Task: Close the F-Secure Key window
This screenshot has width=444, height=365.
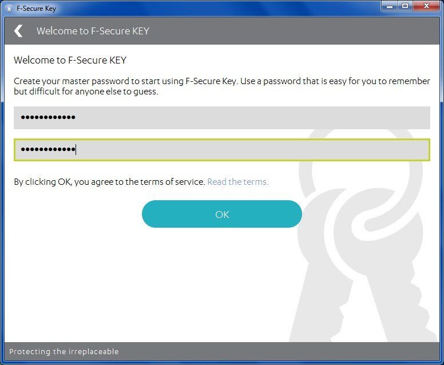Action: [x=426, y=6]
